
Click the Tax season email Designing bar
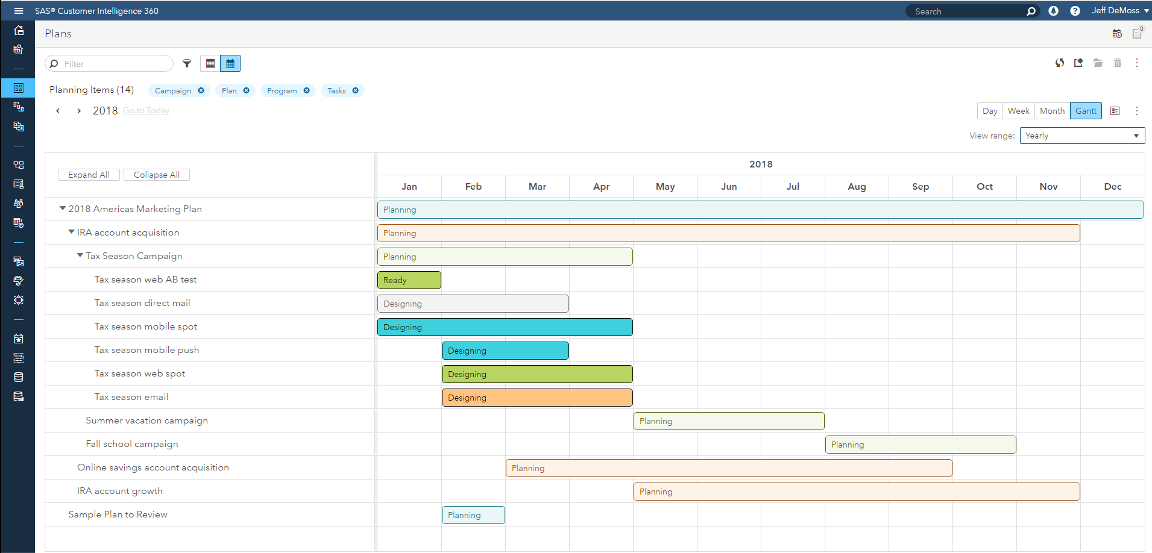[537, 398]
